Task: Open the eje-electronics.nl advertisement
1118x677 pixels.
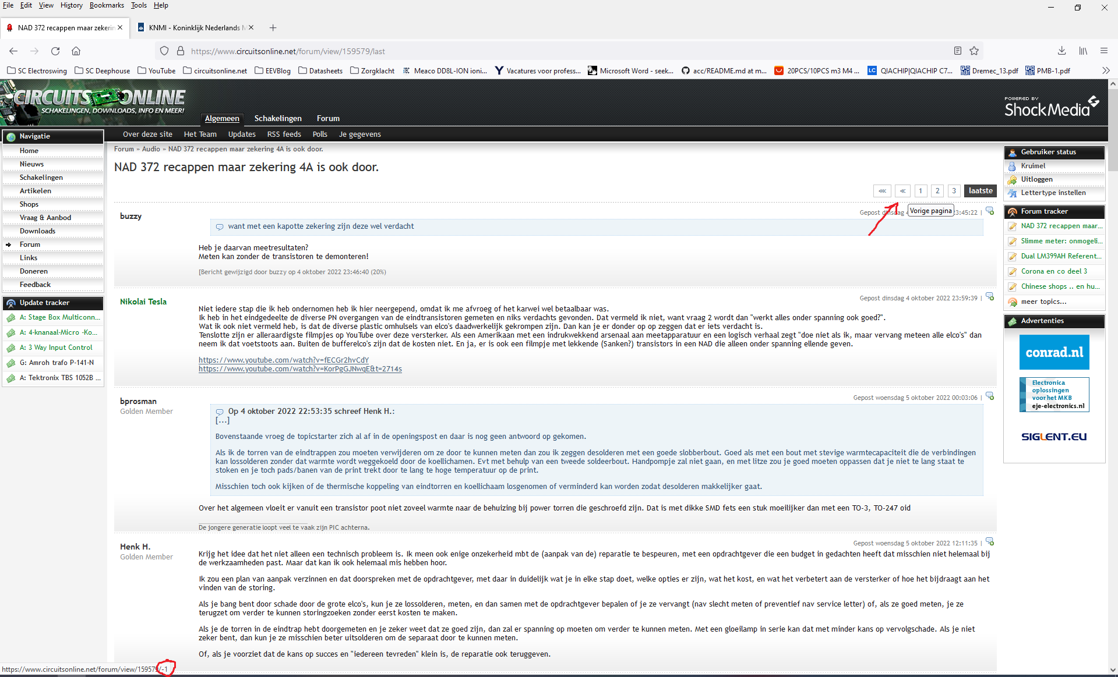Action: point(1054,395)
